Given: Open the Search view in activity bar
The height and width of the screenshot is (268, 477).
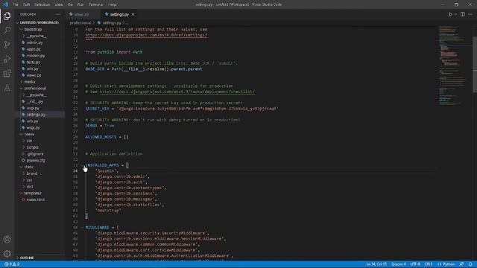Looking at the screenshot, I should coord(7,30).
